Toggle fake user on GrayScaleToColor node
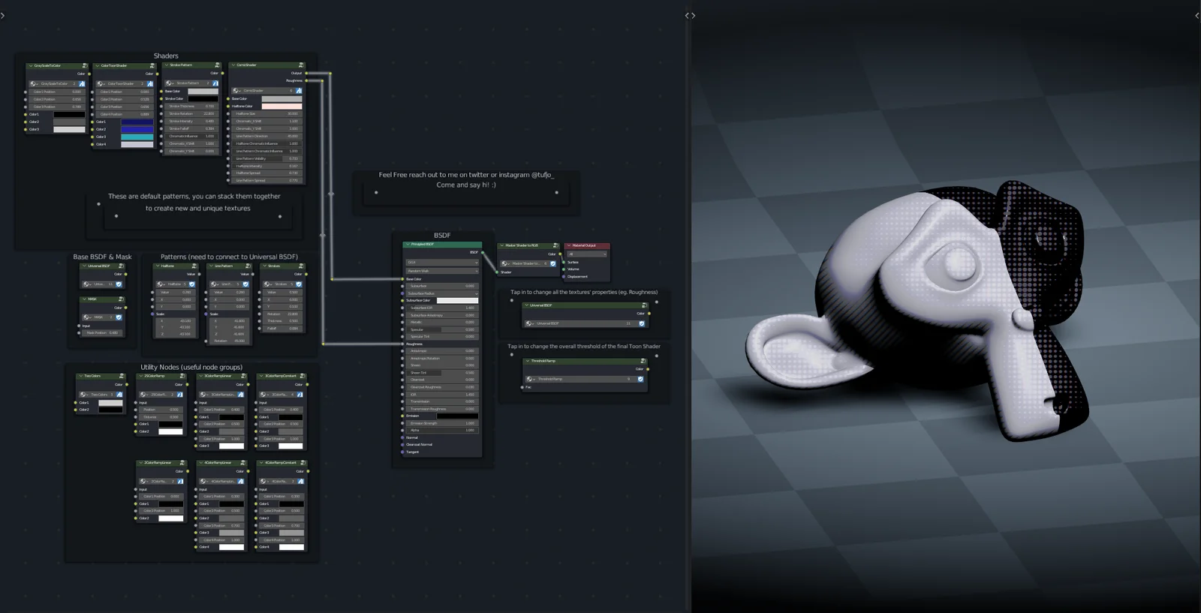 (x=82, y=84)
